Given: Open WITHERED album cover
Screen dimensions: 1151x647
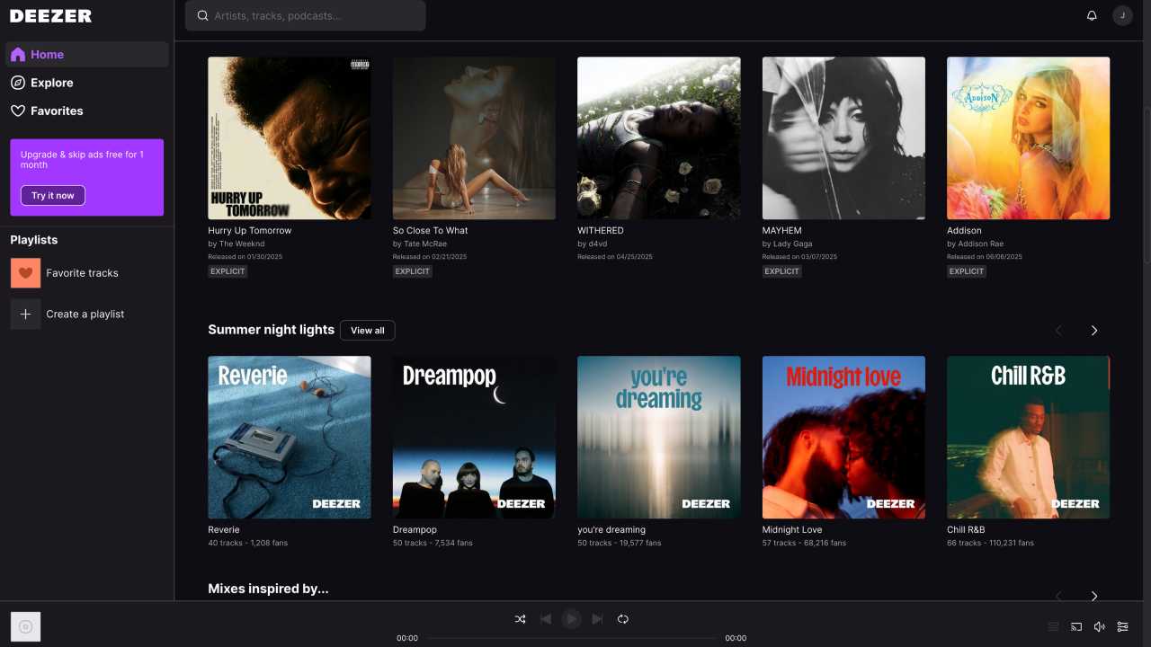Looking at the screenshot, I should pos(659,138).
